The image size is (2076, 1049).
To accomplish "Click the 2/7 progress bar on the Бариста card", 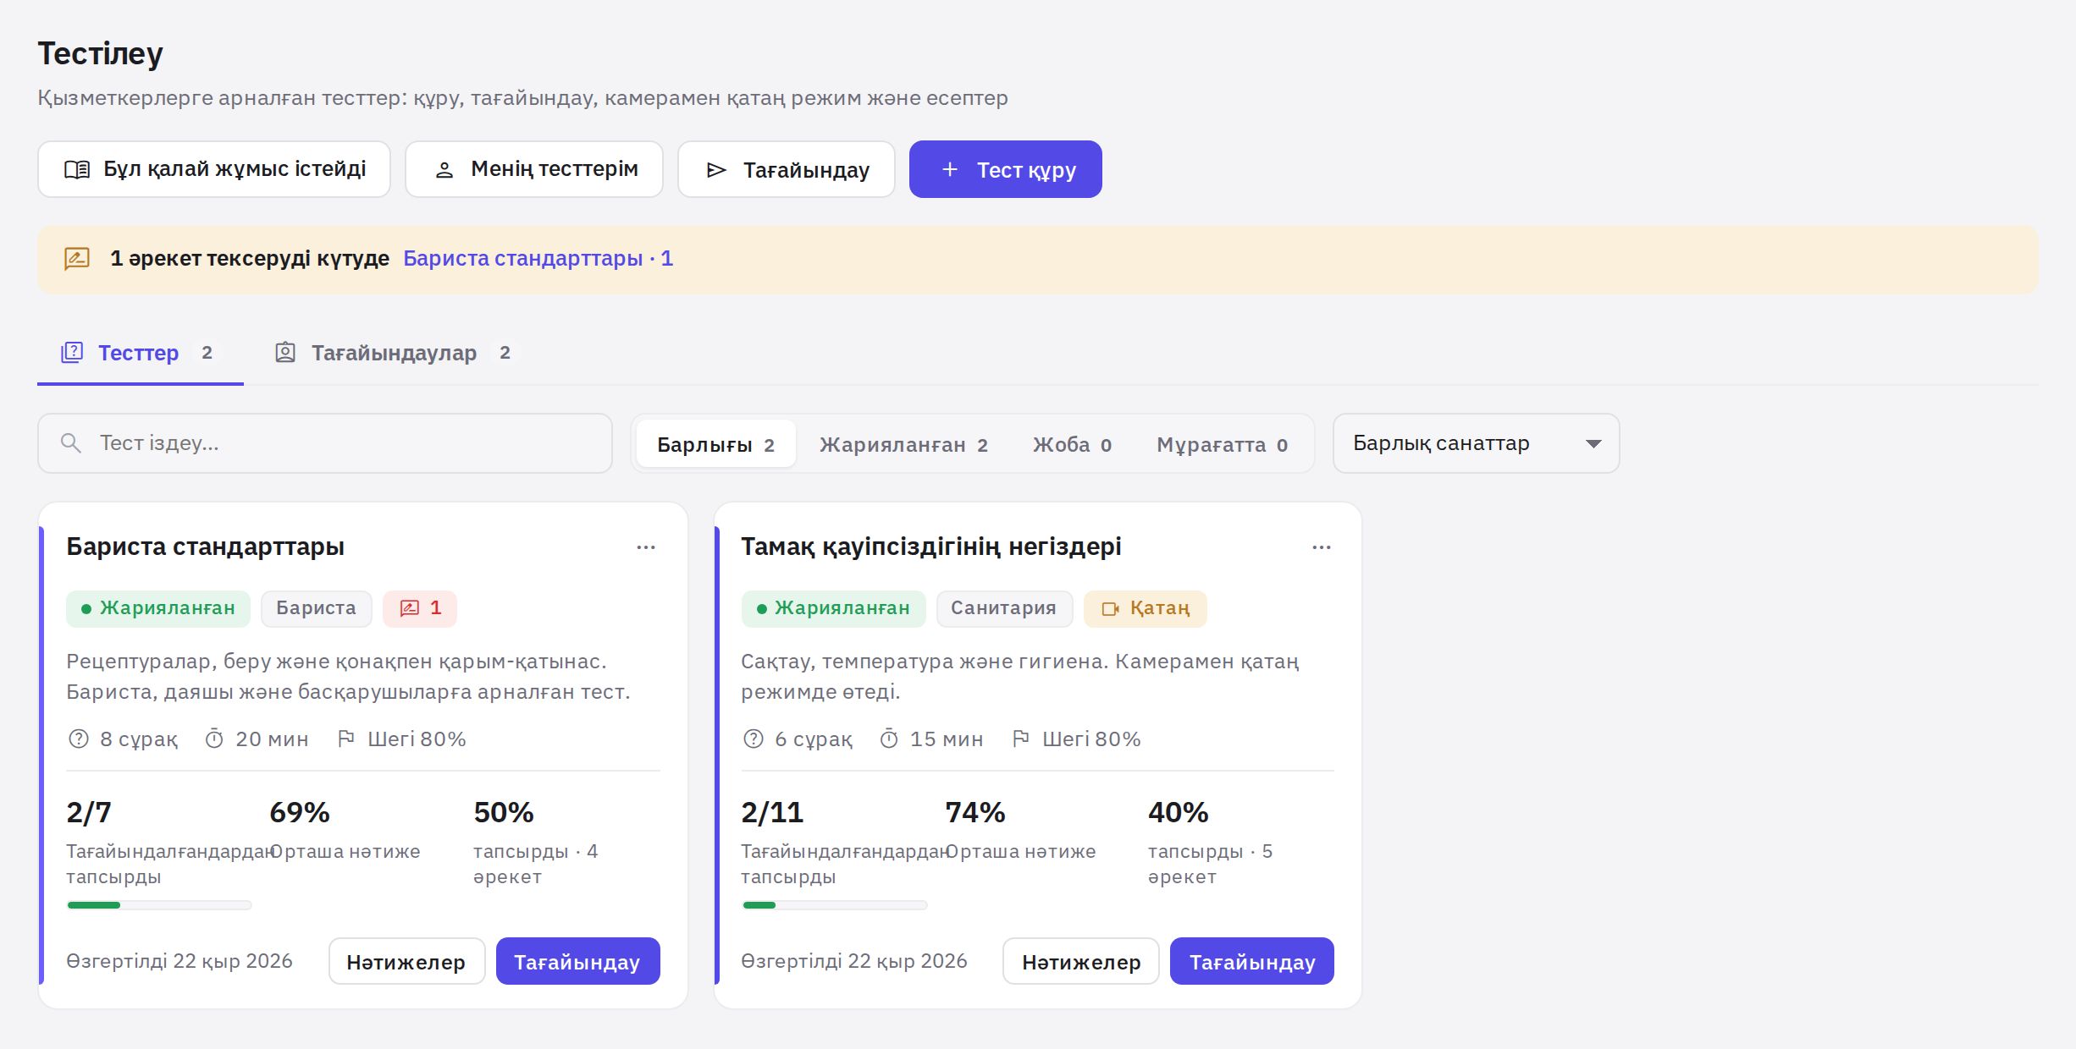I will 159,905.
